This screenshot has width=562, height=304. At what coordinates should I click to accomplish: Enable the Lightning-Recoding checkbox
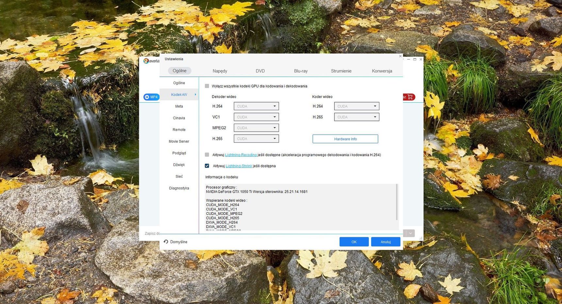click(x=207, y=155)
